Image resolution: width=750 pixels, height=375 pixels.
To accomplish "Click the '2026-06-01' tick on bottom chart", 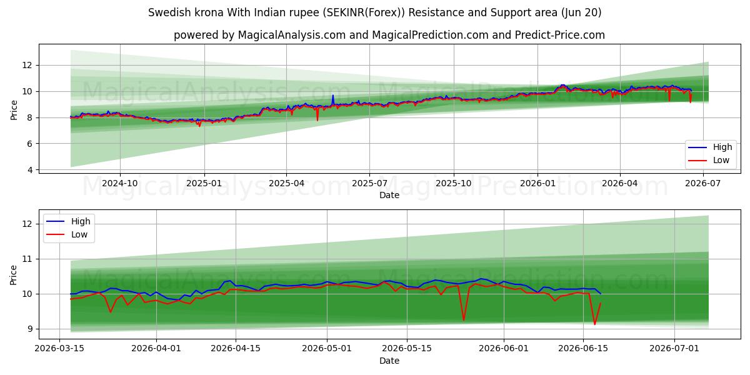I will pos(504,349).
